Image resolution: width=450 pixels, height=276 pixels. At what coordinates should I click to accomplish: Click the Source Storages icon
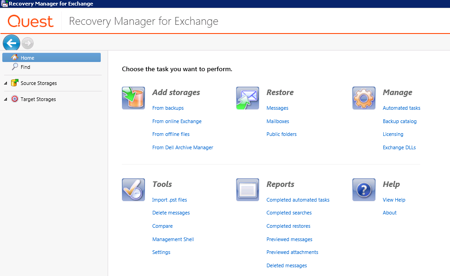15,83
